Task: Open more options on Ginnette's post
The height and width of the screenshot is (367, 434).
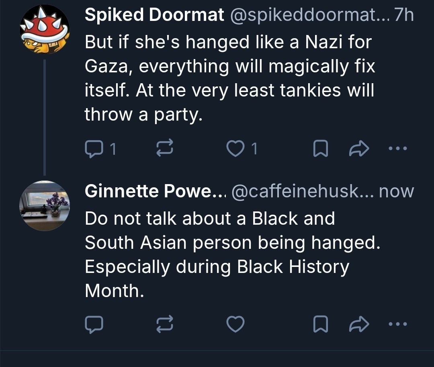Action: coord(398,324)
